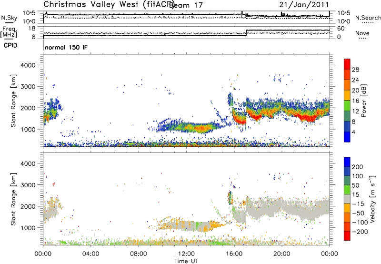
Task: Click the gray segment of the velocity color bar
Action: 347,199
